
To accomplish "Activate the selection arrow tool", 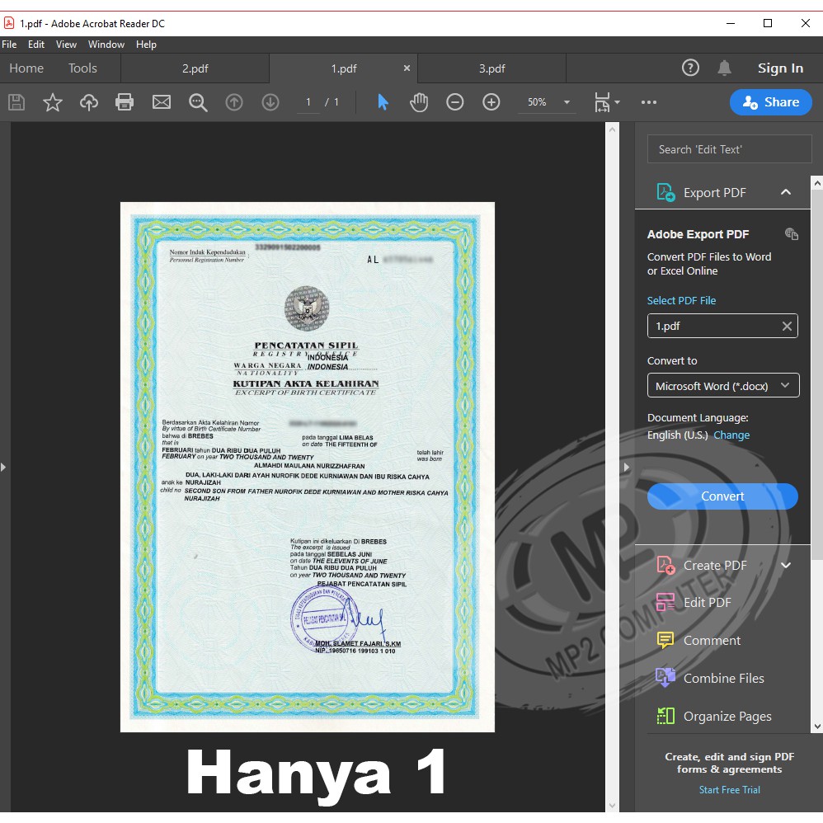I will [383, 102].
